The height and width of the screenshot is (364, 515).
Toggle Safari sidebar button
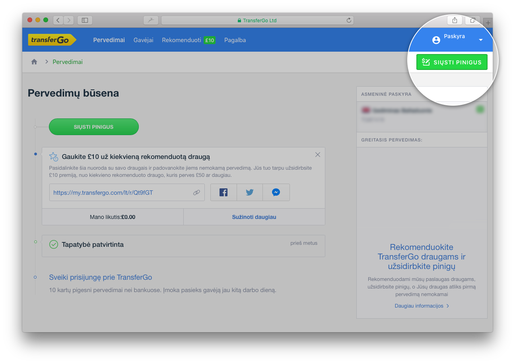point(85,20)
